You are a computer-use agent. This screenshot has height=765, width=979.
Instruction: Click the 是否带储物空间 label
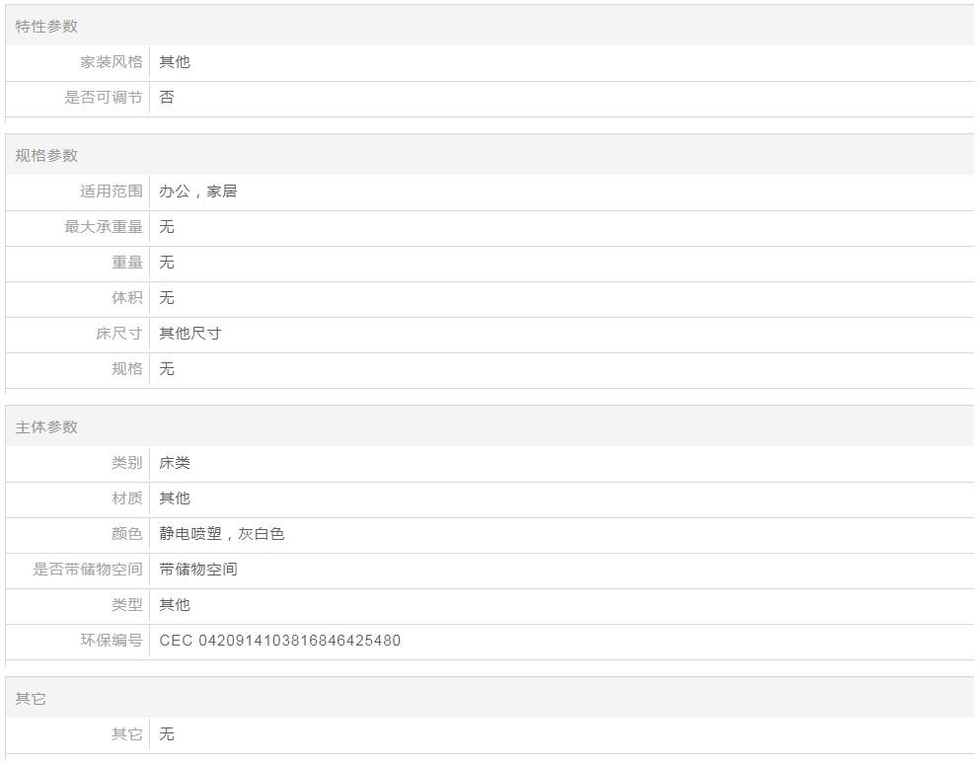[88, 570]
